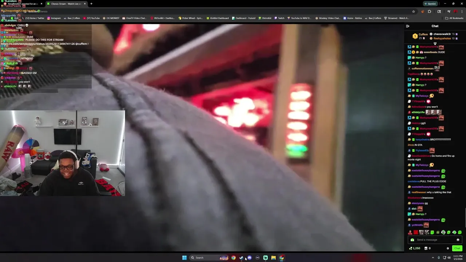Click the green Chat send button
Screen dimensions: 466x262
(457, 248)
